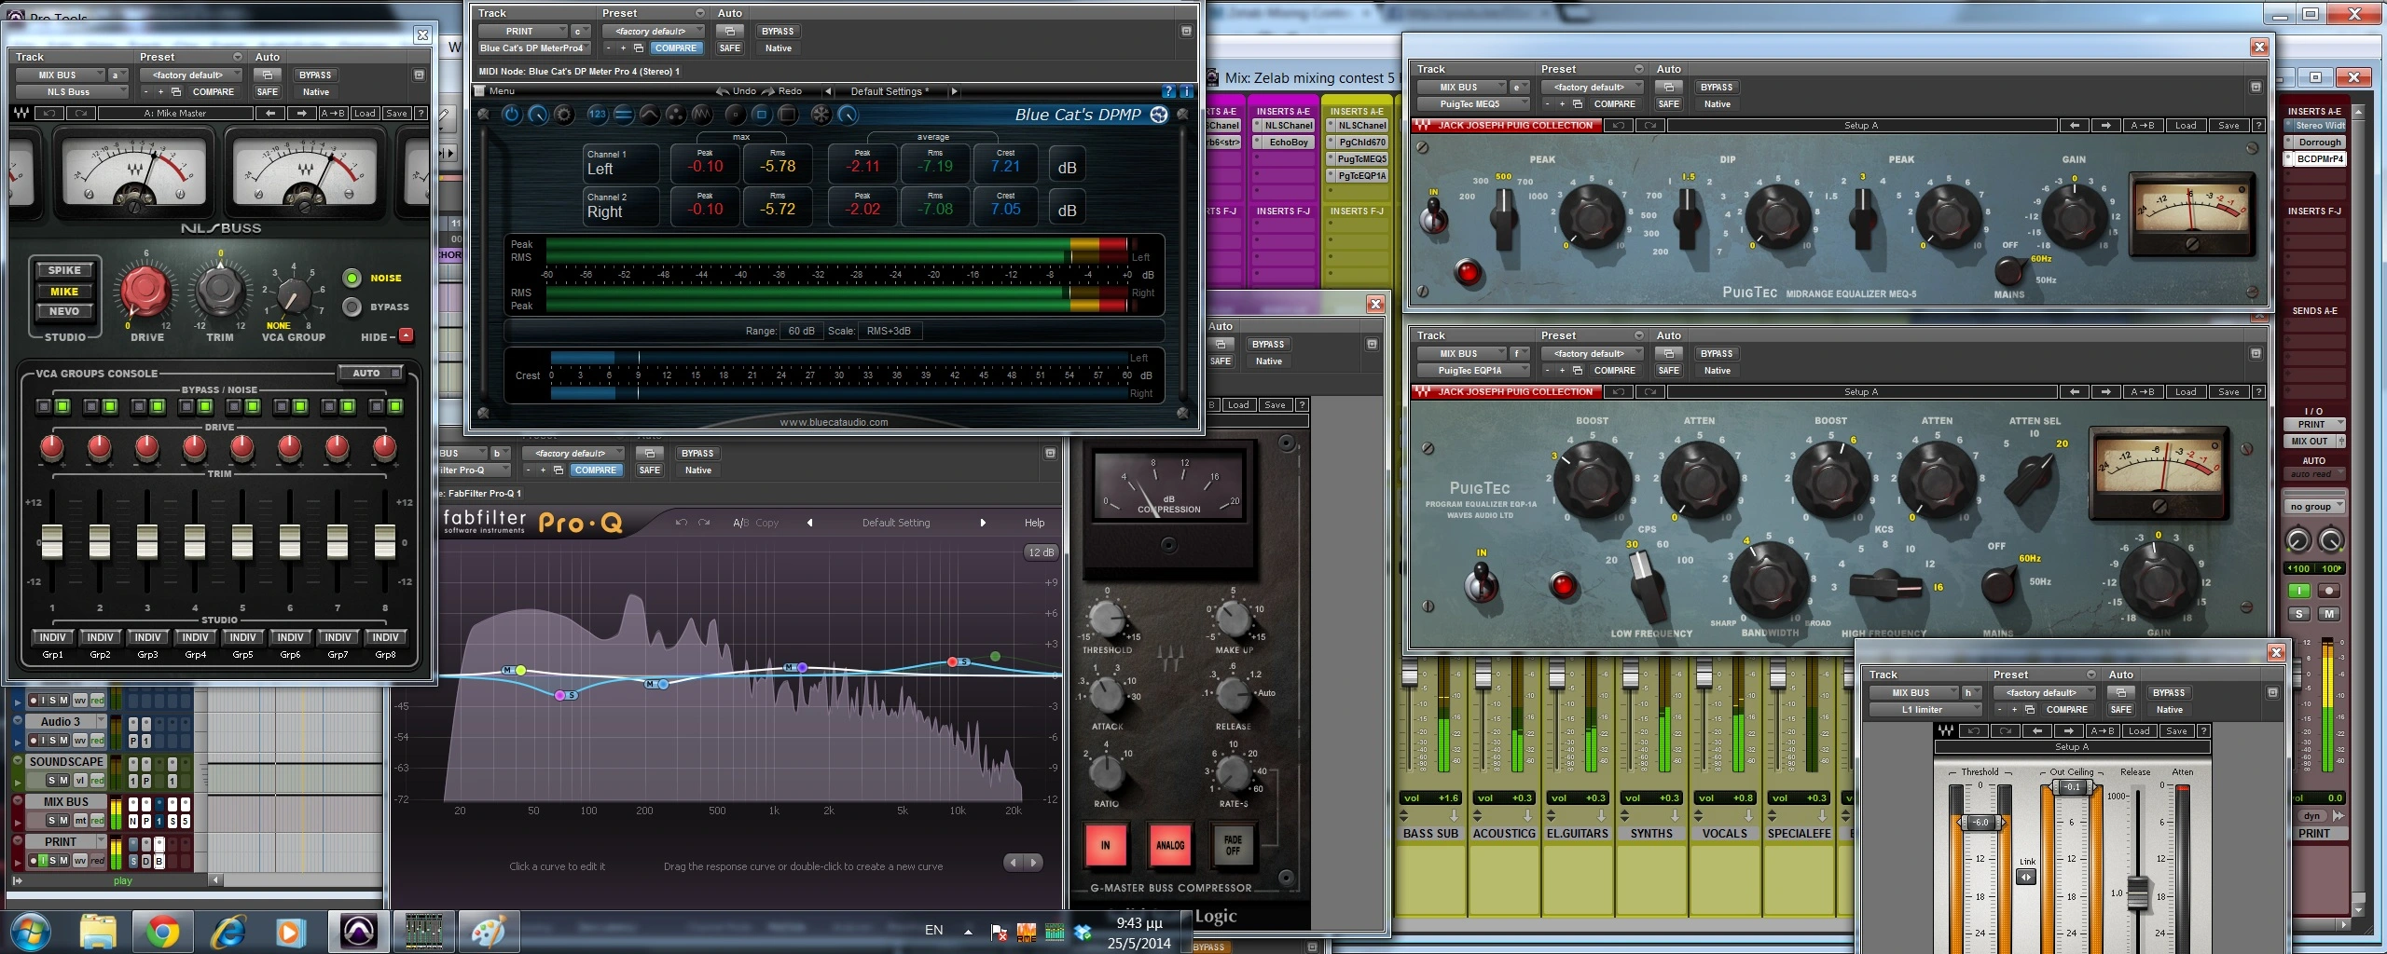This screenshot has height=954, width=2387.
Task: Click Load in PuigTec MEQ5 toolbar
Action: [x=2186, y=126]
